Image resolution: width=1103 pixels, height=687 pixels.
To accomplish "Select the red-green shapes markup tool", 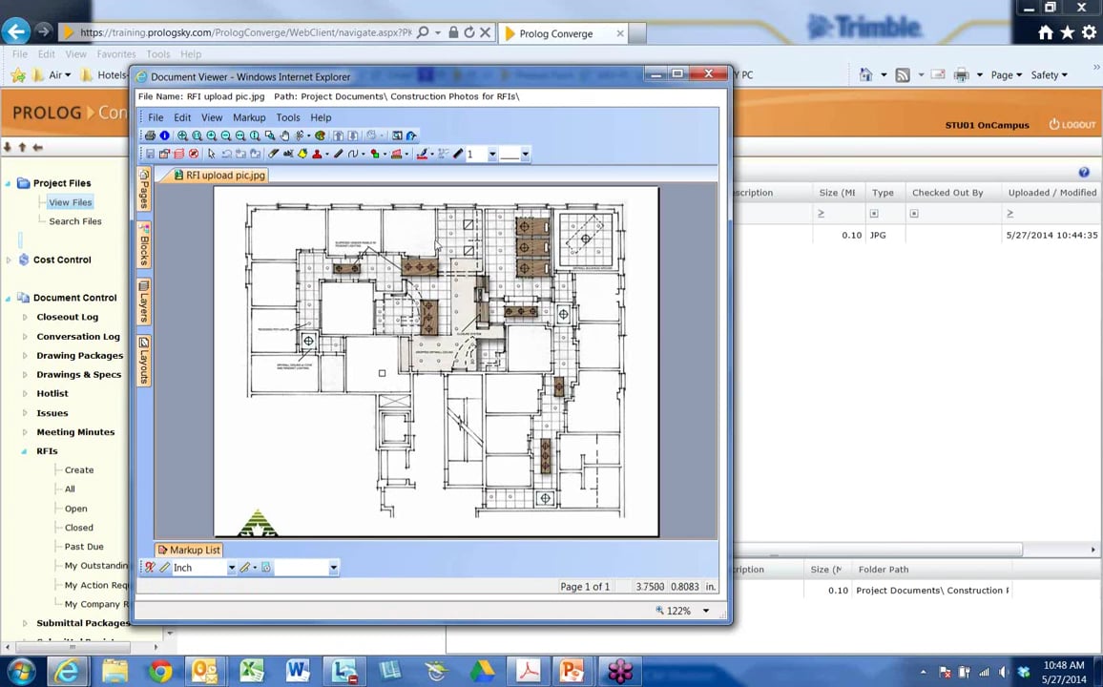I will click(x=374, y=154).
